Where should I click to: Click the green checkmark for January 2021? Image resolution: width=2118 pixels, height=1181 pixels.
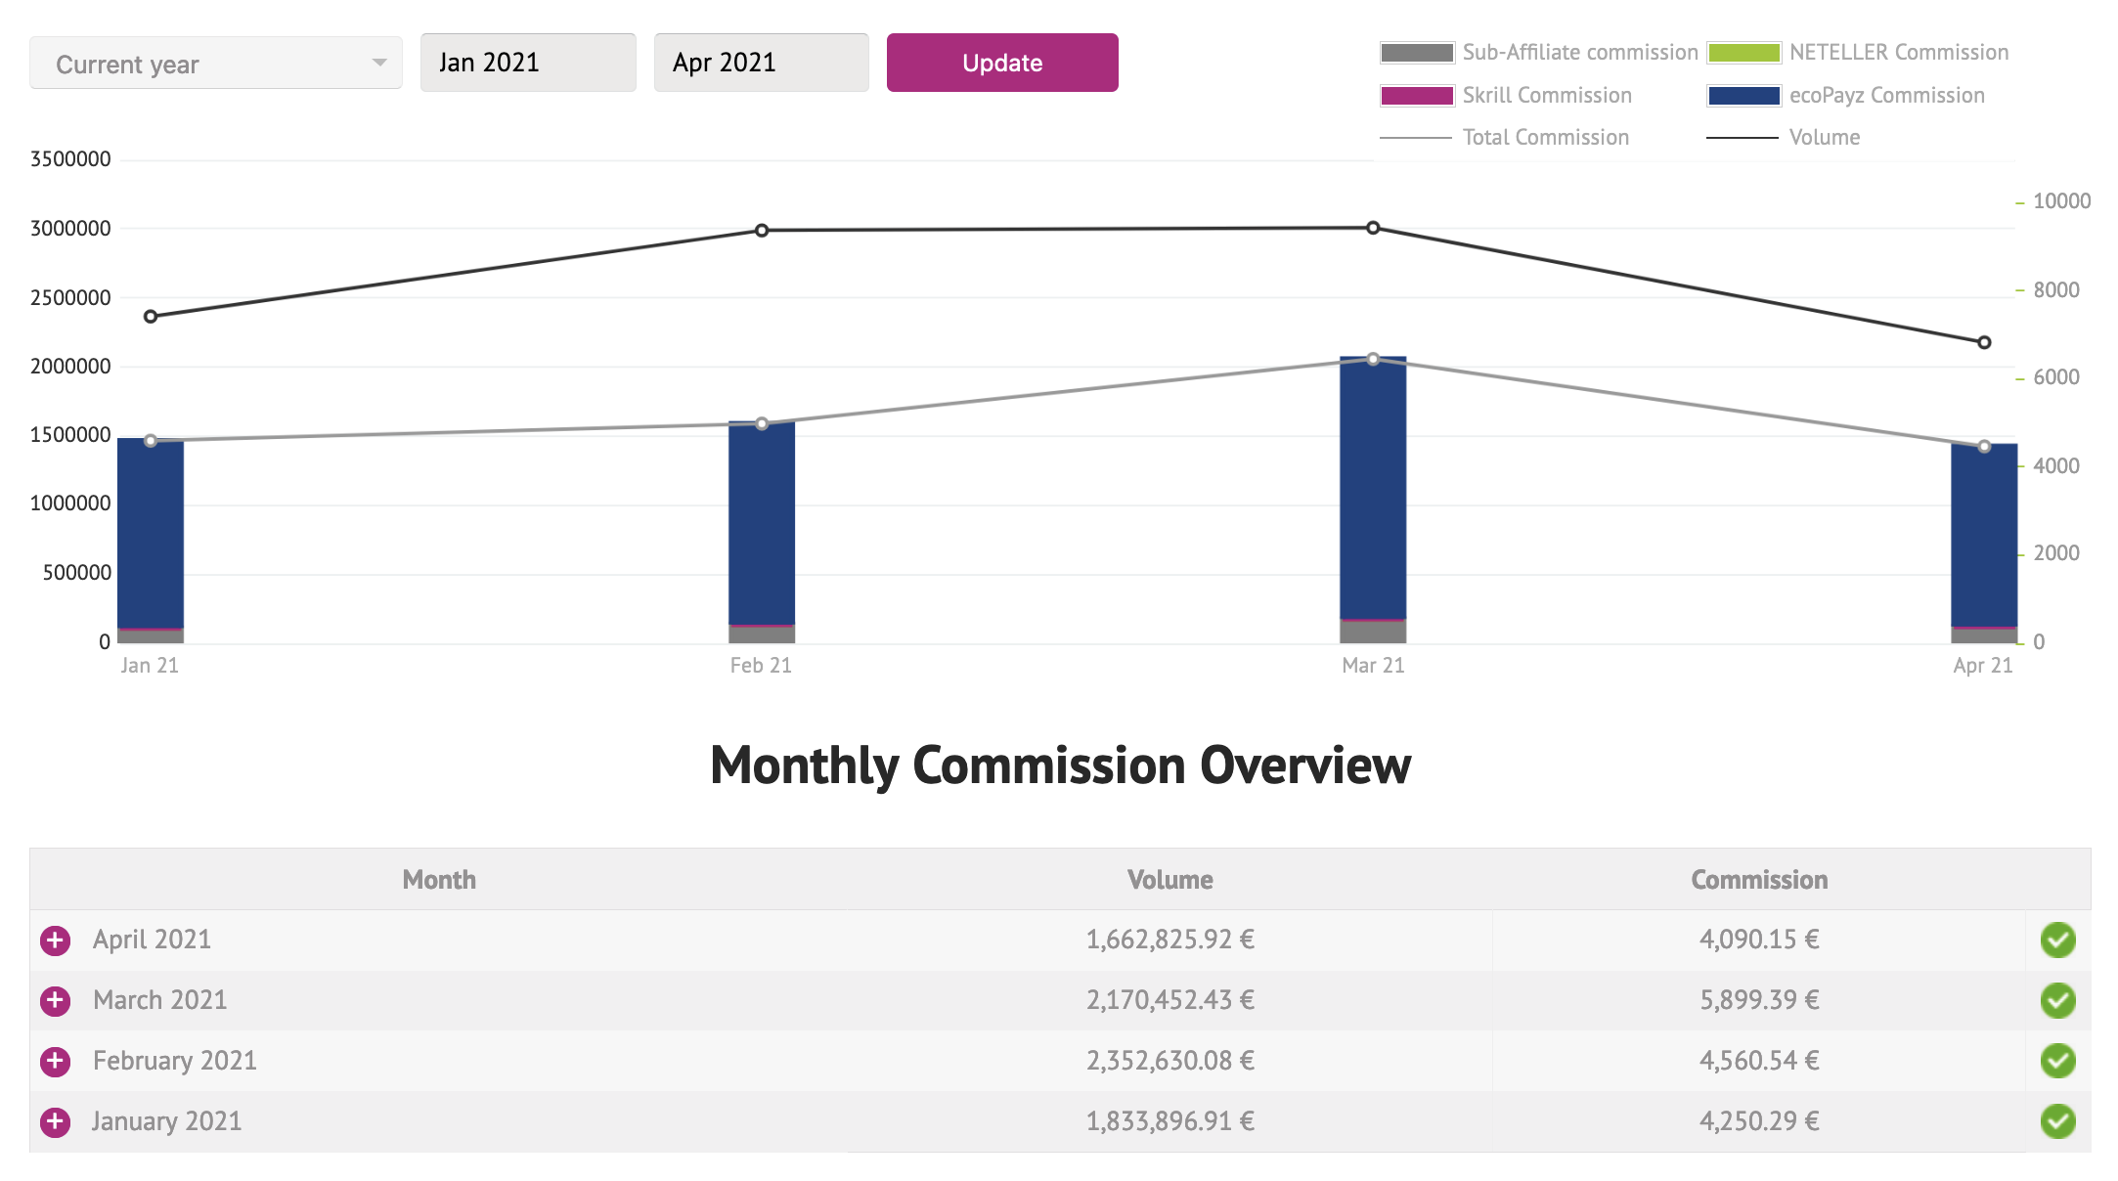[x=2057, y=1122]
